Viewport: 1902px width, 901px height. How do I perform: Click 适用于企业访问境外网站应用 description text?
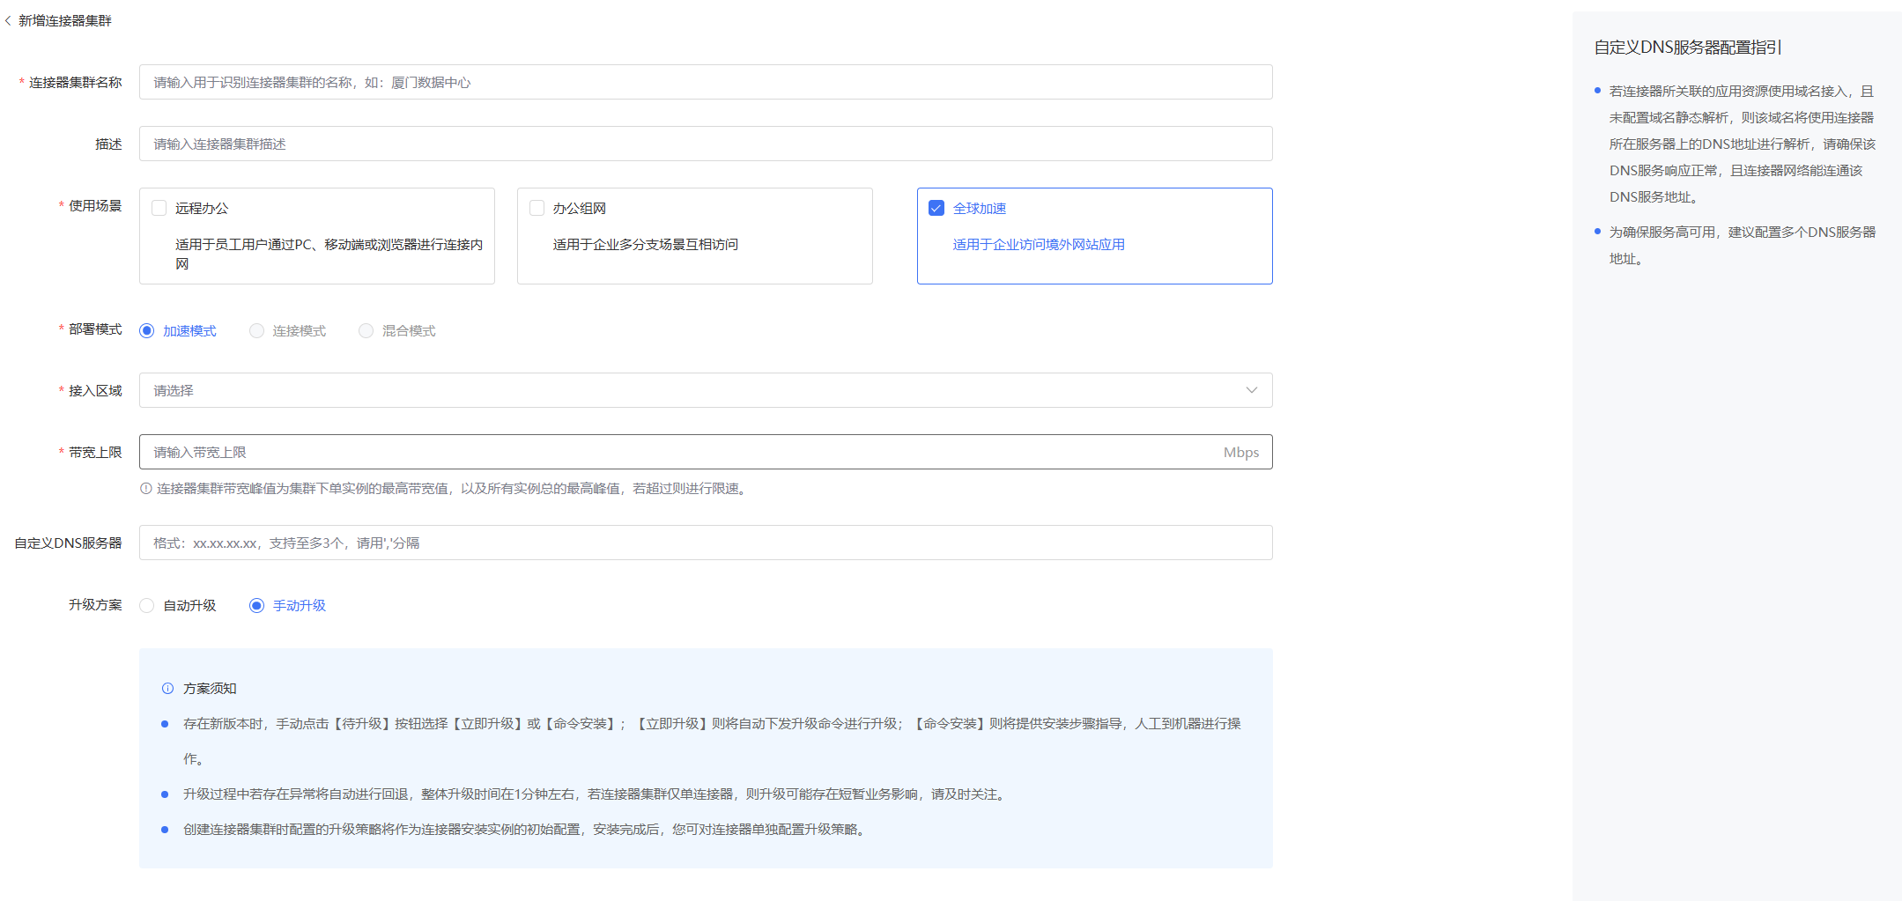1039,245
